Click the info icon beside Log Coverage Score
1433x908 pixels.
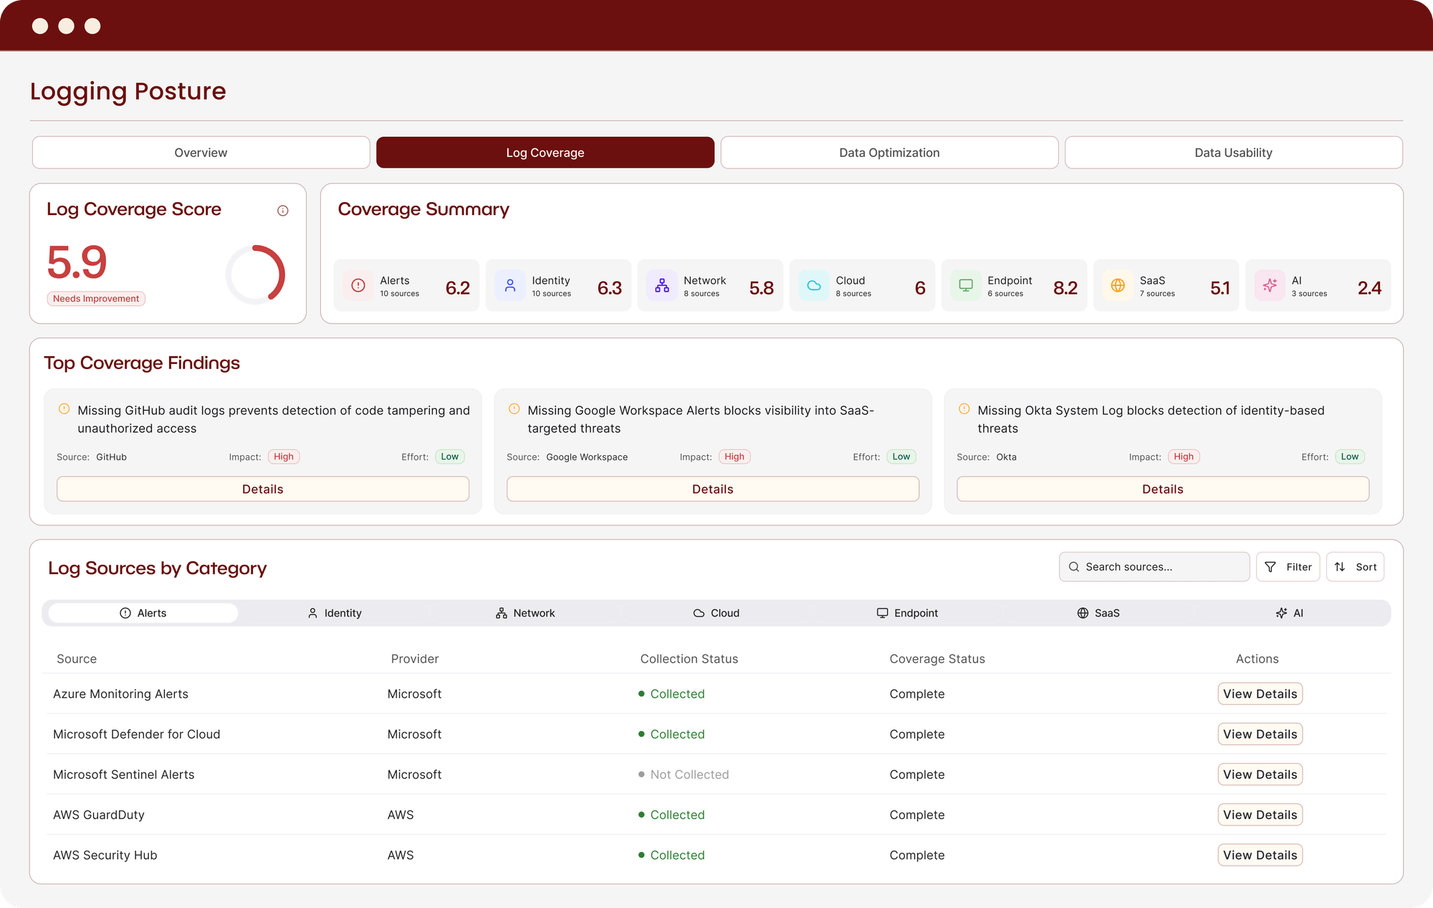282,211
